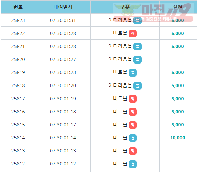197x172 pixels.
Task: Click the 5,000 amount in row 25818
Action: 177,85
